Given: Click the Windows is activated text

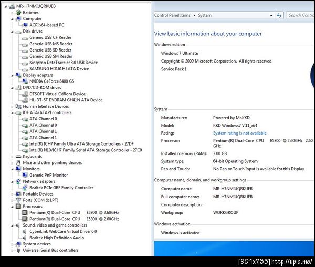Looking at the screenshot, I should (180, 233).
